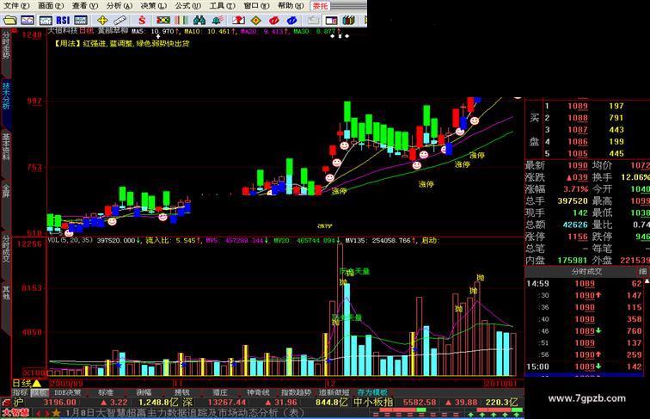Click the 总手 397520 value

[x=573, y=200]
